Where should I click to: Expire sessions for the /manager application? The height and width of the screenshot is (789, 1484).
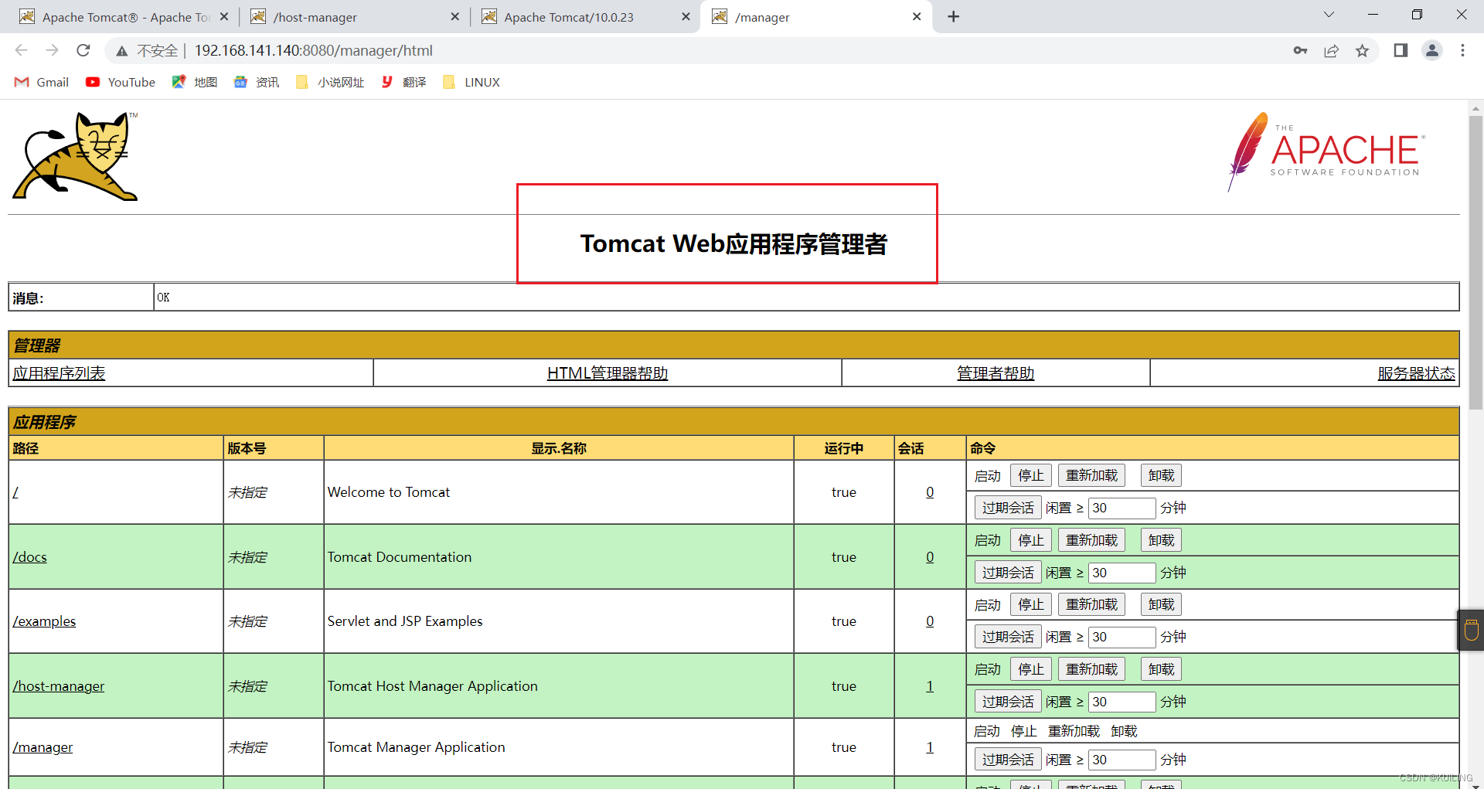tap(1008, 760)
